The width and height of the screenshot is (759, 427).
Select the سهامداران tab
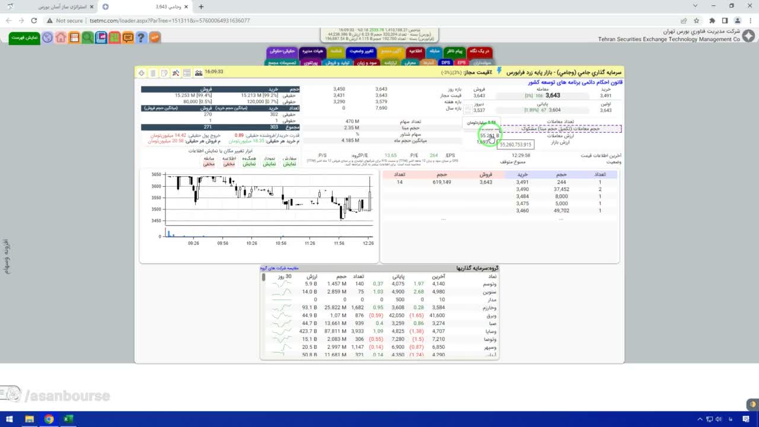pos(482,62)
